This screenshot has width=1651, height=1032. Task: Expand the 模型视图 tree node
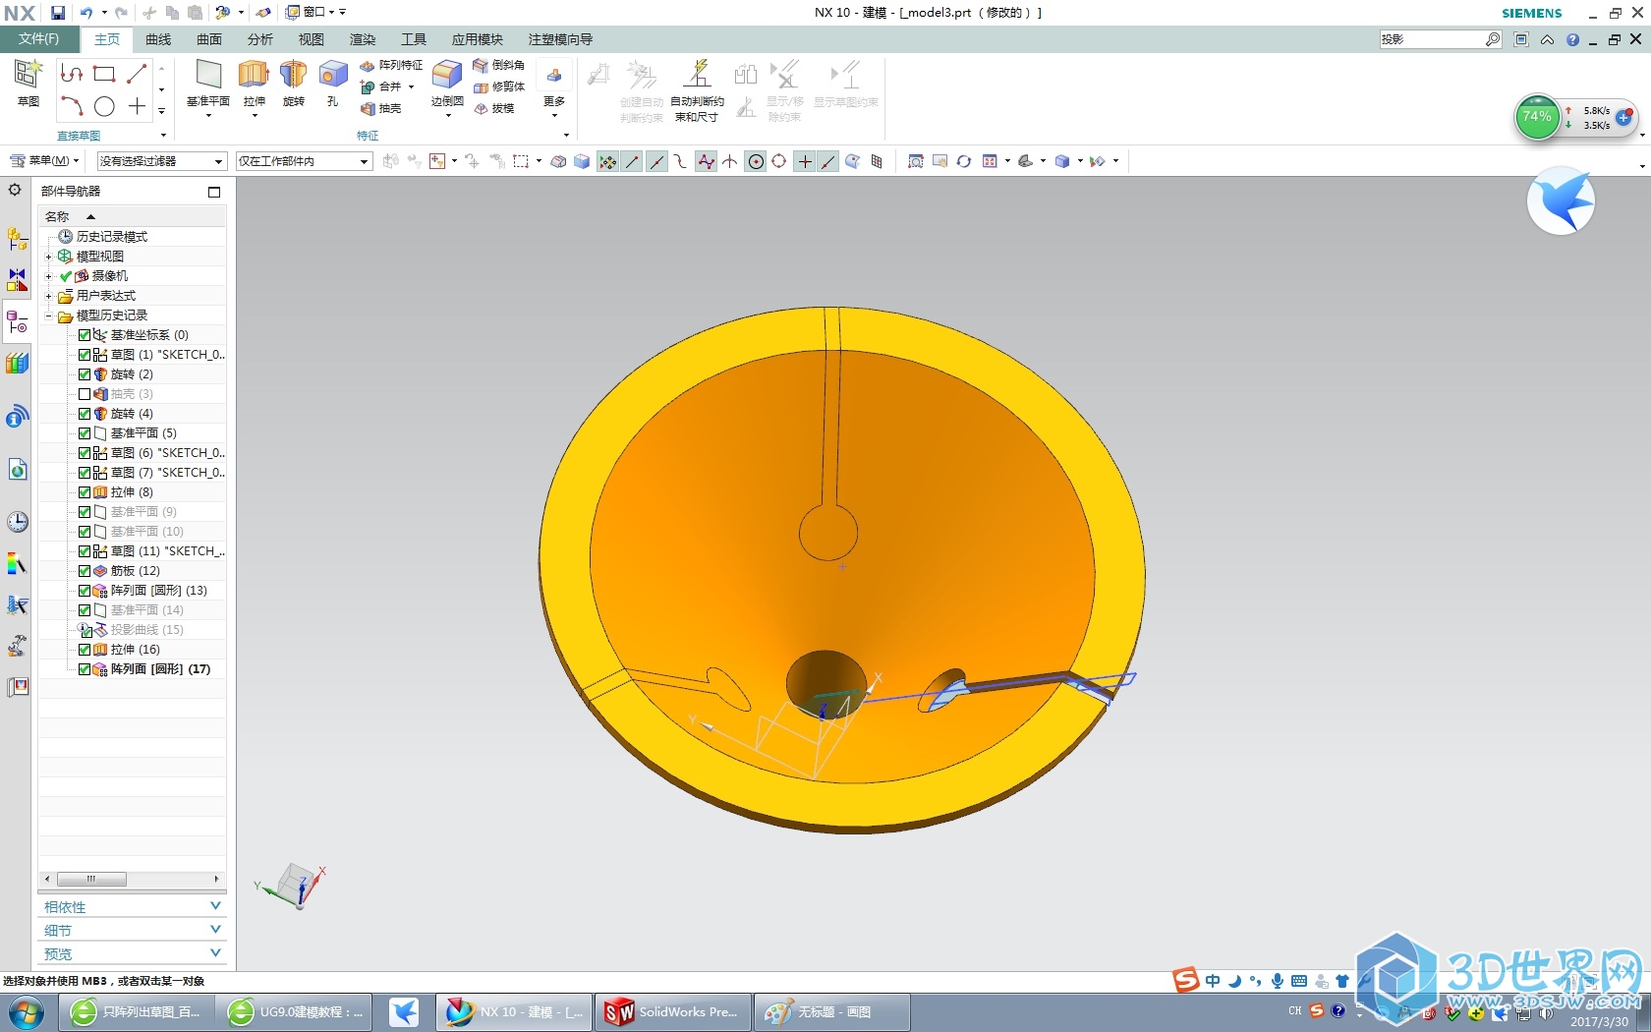[48, 257]
